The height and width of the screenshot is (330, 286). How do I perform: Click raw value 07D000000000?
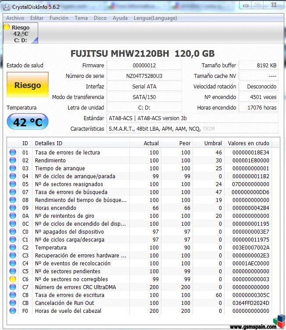tap(250, 184)
